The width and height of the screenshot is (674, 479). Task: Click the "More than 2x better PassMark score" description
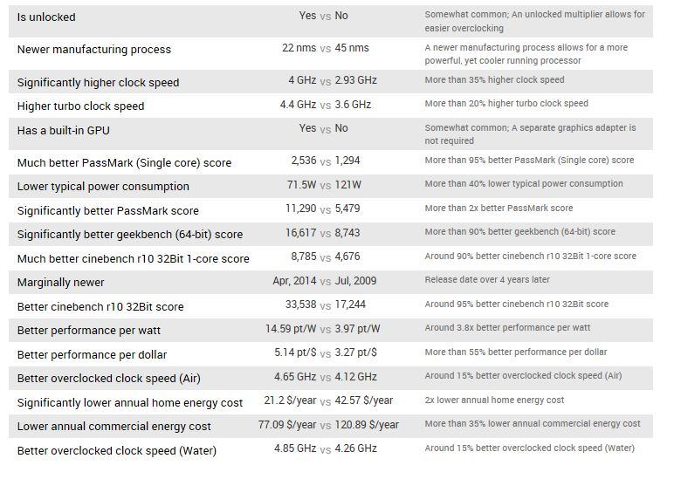pos(499,209)
